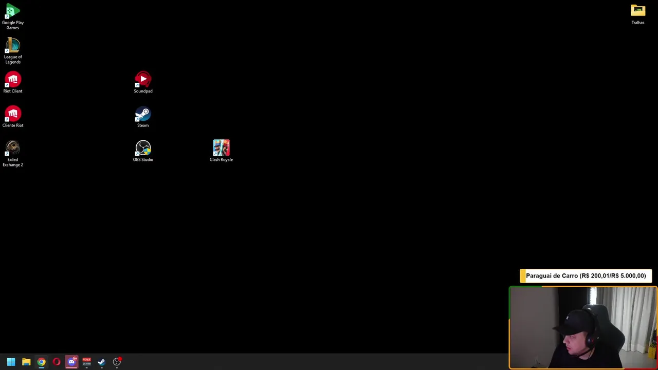Viewport: 658px width, 370px height.
Task: Open OBS Studio from the taskbar
Action: (x=117, y=362)
